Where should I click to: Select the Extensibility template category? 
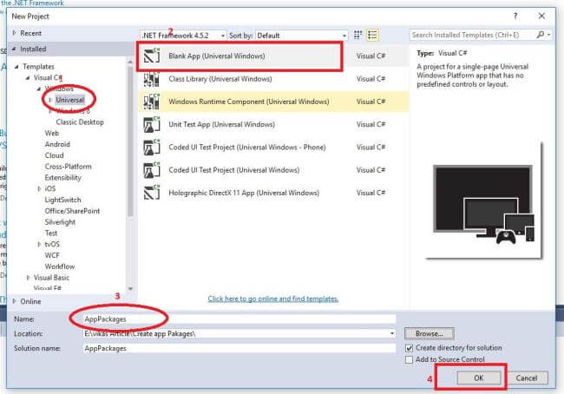point(63,178)
